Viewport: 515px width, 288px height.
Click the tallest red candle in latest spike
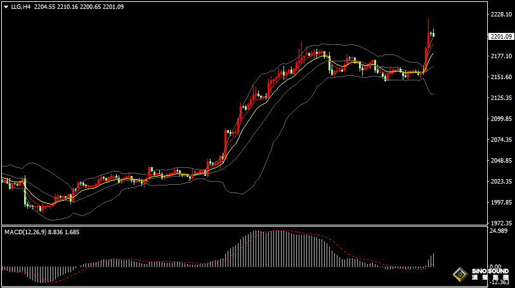click(429, 39)
